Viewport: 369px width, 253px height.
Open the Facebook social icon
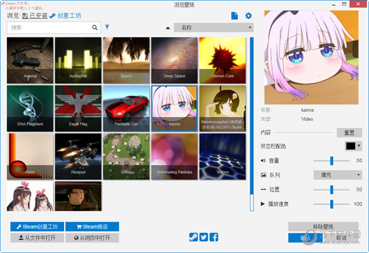pyautogui.click(x=214, y=237)
